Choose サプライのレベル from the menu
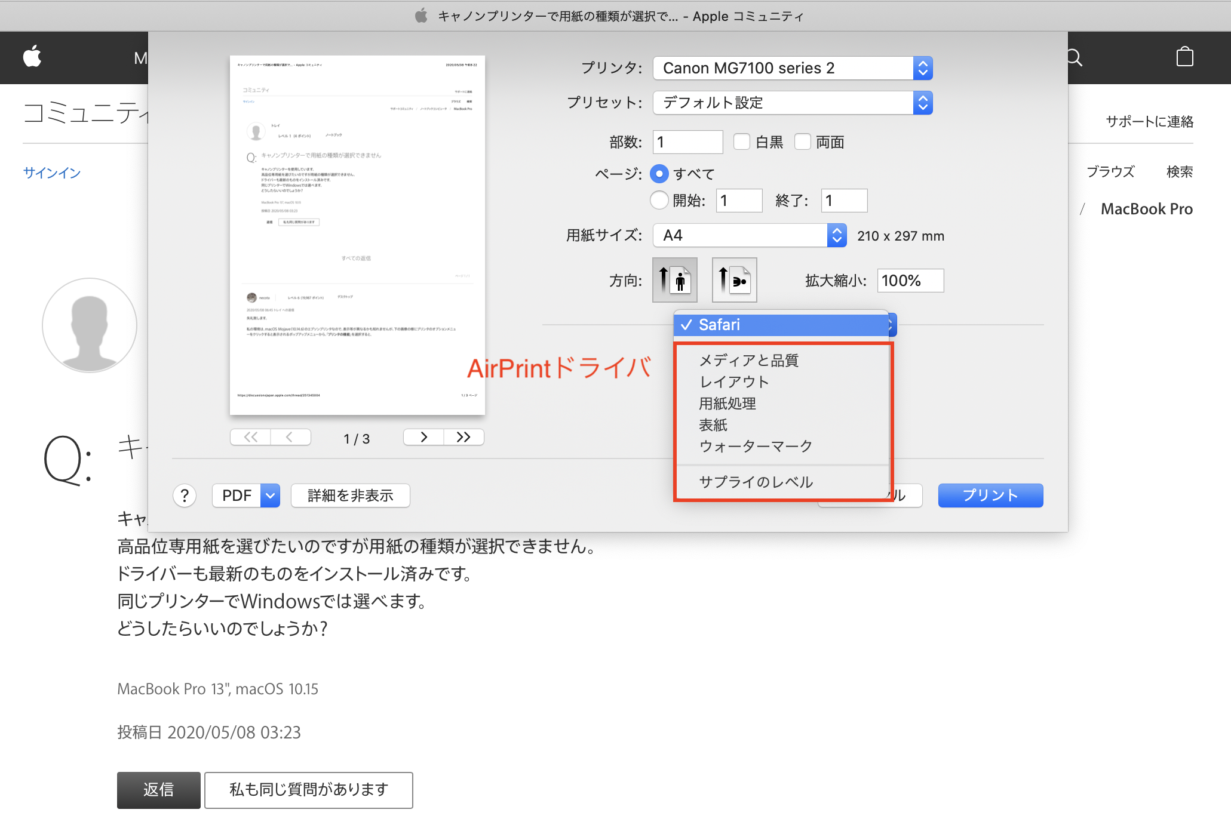1231x831 pixels. click(x=756, y=482)
